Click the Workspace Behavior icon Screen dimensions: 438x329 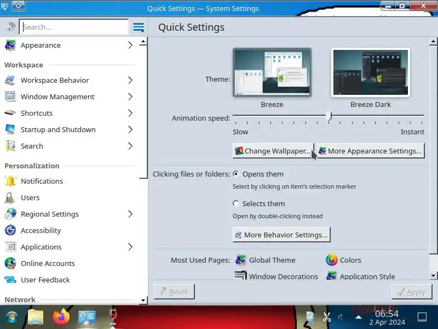tap(10, 80)
